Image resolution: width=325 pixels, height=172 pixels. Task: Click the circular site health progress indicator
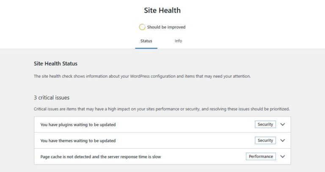(x=142, y=27)
